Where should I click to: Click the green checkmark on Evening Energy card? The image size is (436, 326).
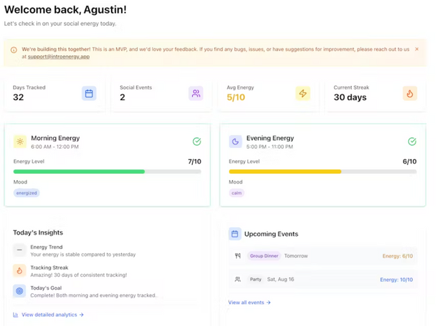pyautogui.click(x=412, y=141)
